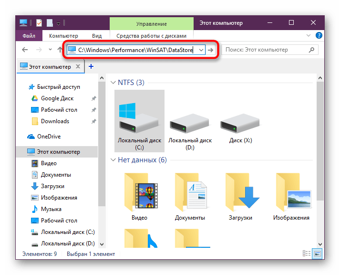Open the Файл menu
This screenshot has height=275, width=340.
pos(29,36)
